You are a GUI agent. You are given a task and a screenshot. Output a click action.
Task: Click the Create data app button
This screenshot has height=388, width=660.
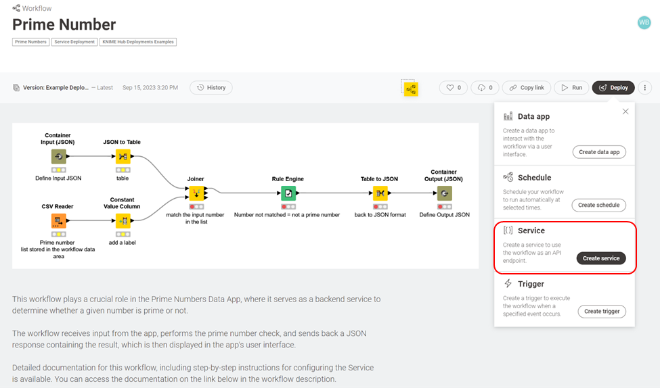(599, 152)
